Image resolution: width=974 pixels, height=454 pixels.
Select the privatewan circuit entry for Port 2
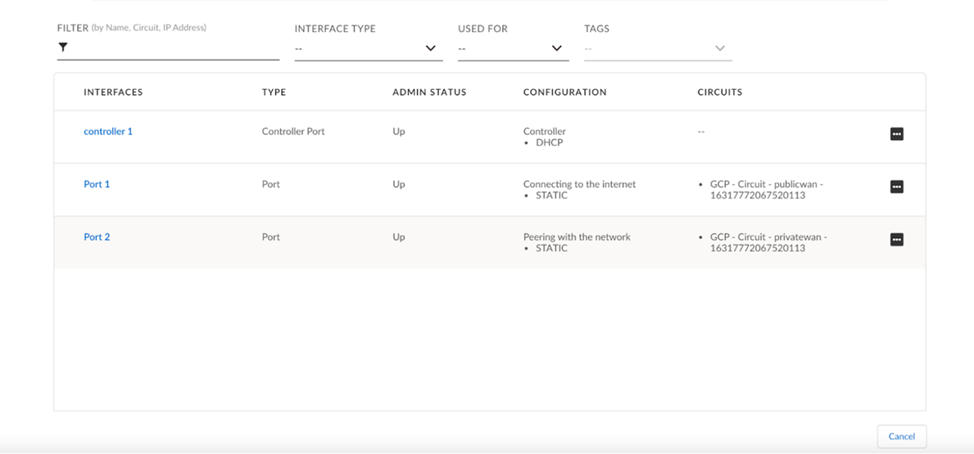pos(767,242)
